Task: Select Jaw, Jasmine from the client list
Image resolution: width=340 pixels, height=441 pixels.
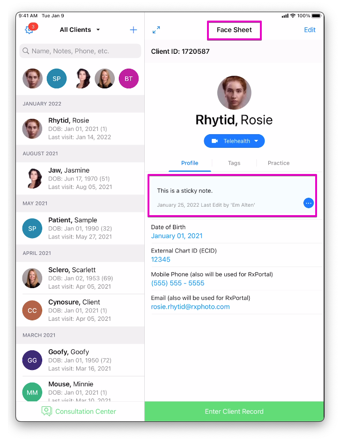Action: 80,178
